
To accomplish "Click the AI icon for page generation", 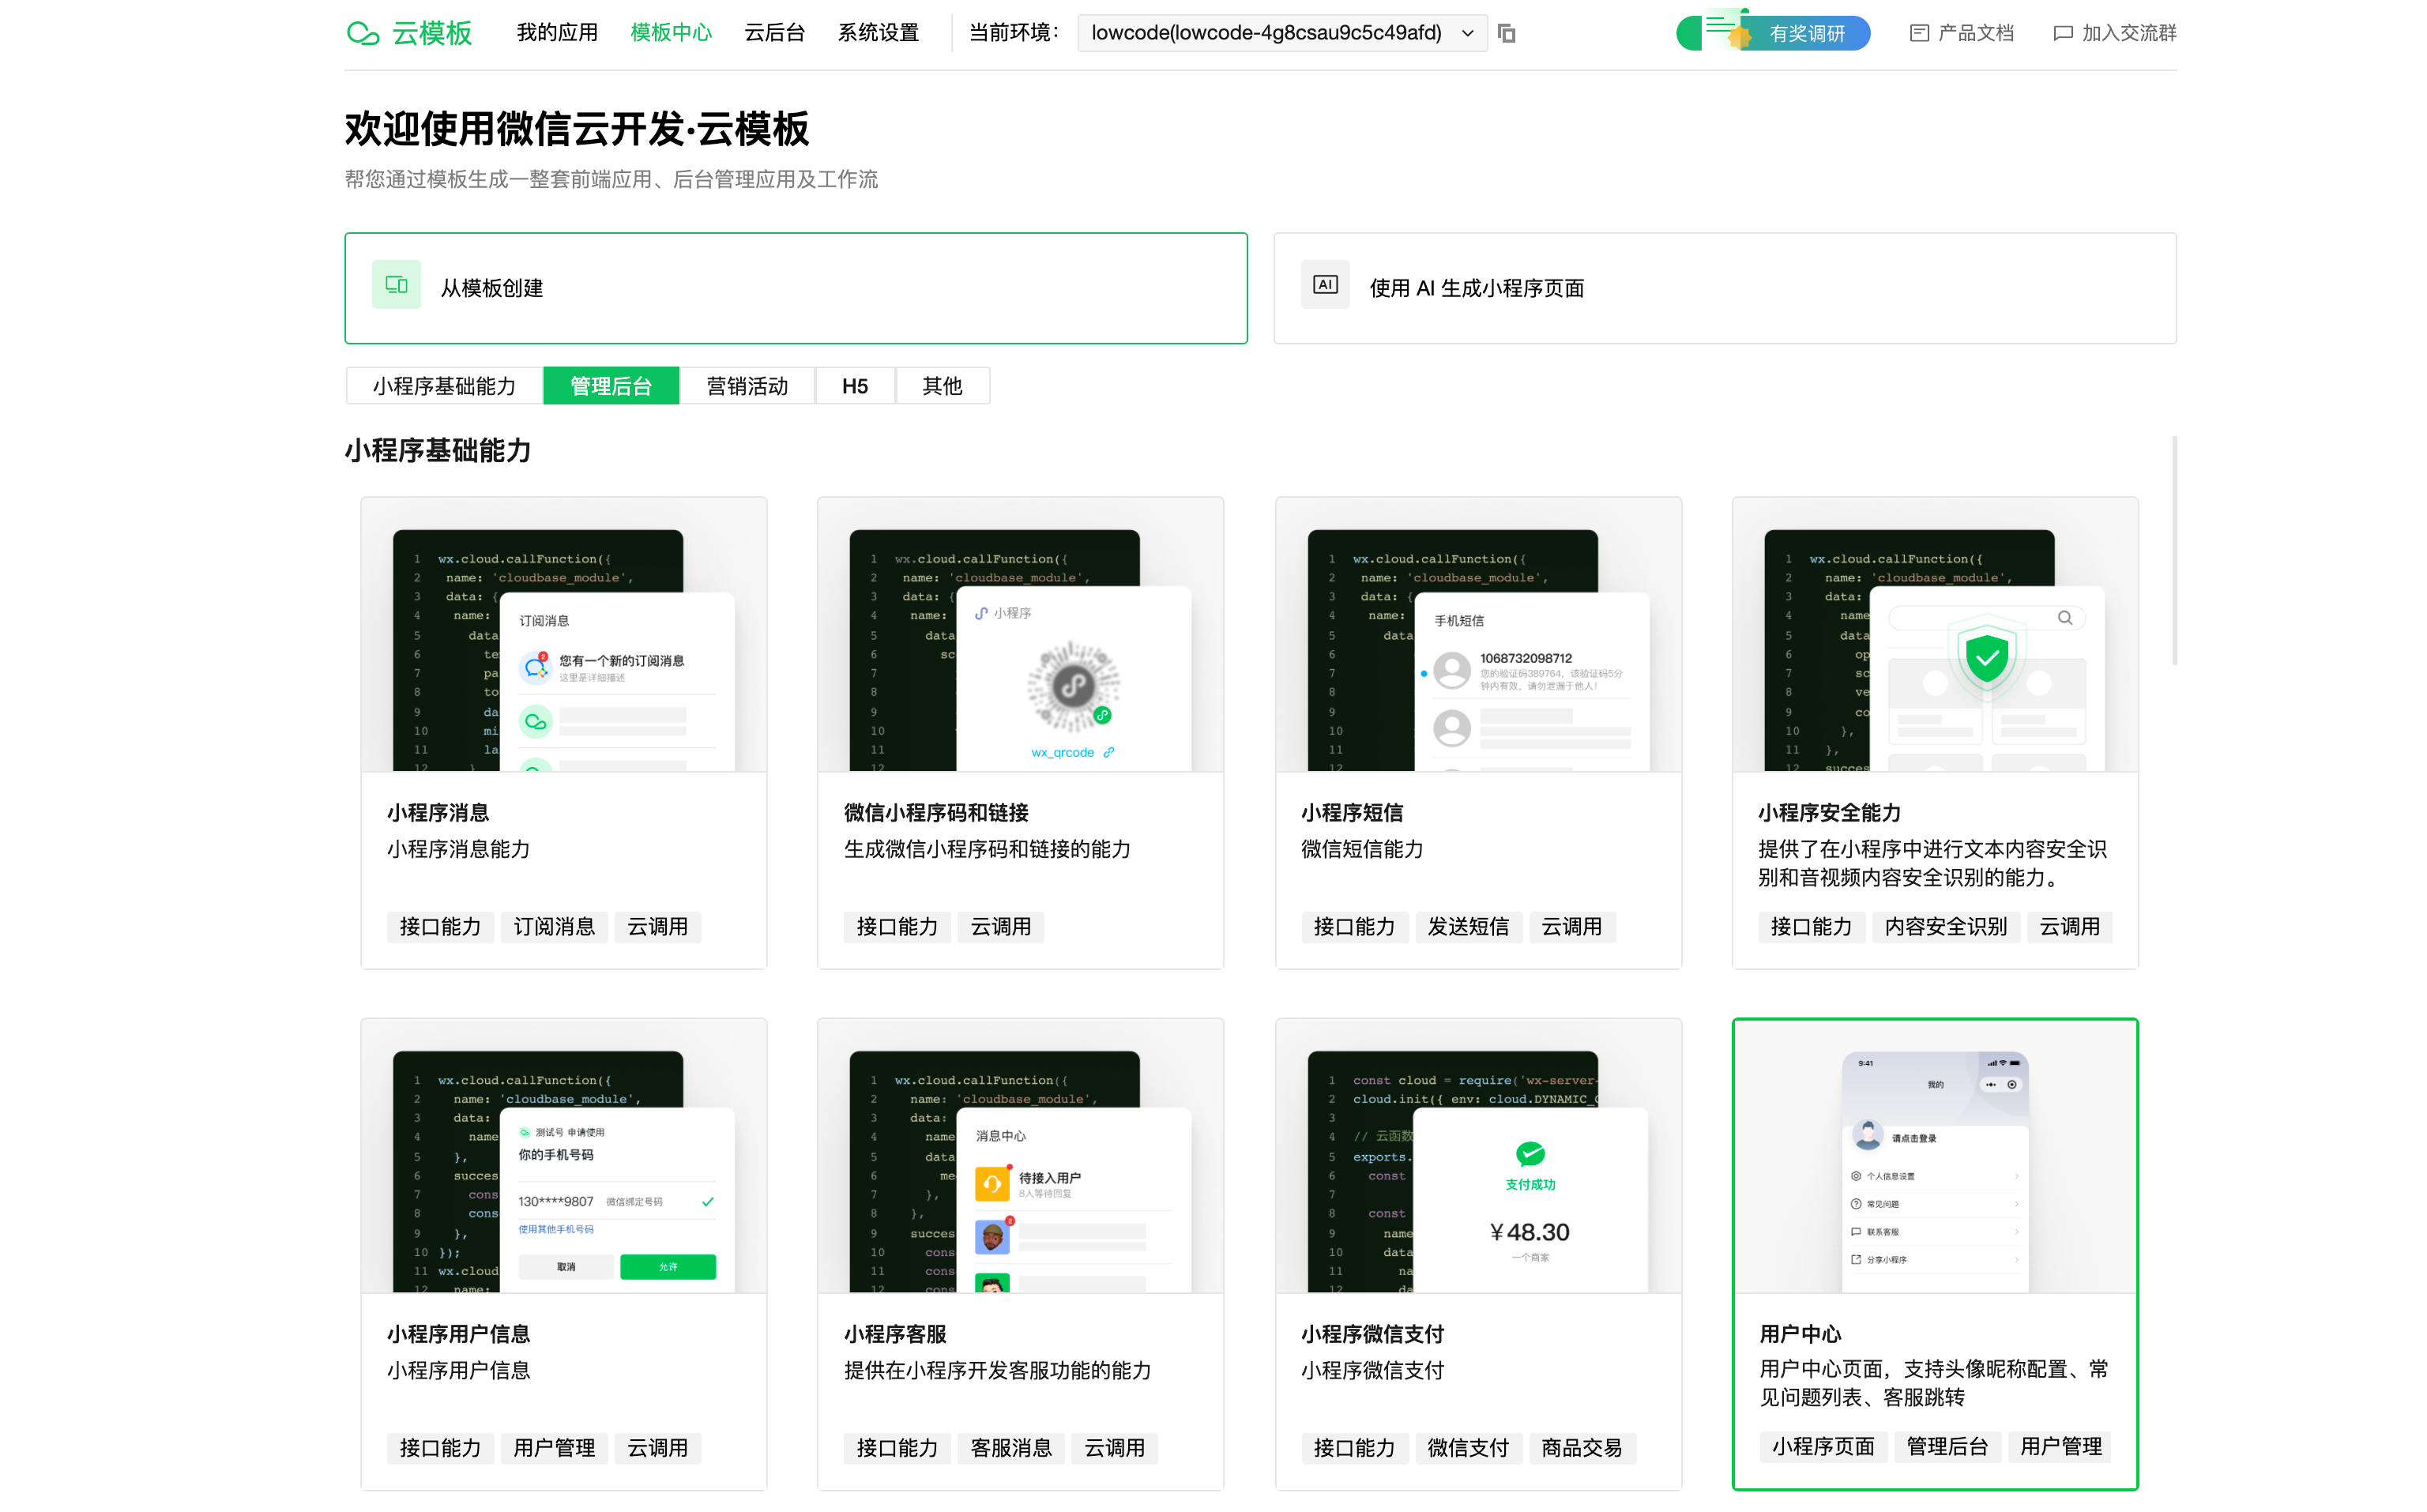I will [1325, 285].
